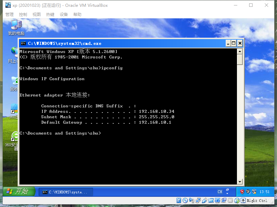Open the language bar options arrow
277x207 pixels.
(x=227, y=193)
